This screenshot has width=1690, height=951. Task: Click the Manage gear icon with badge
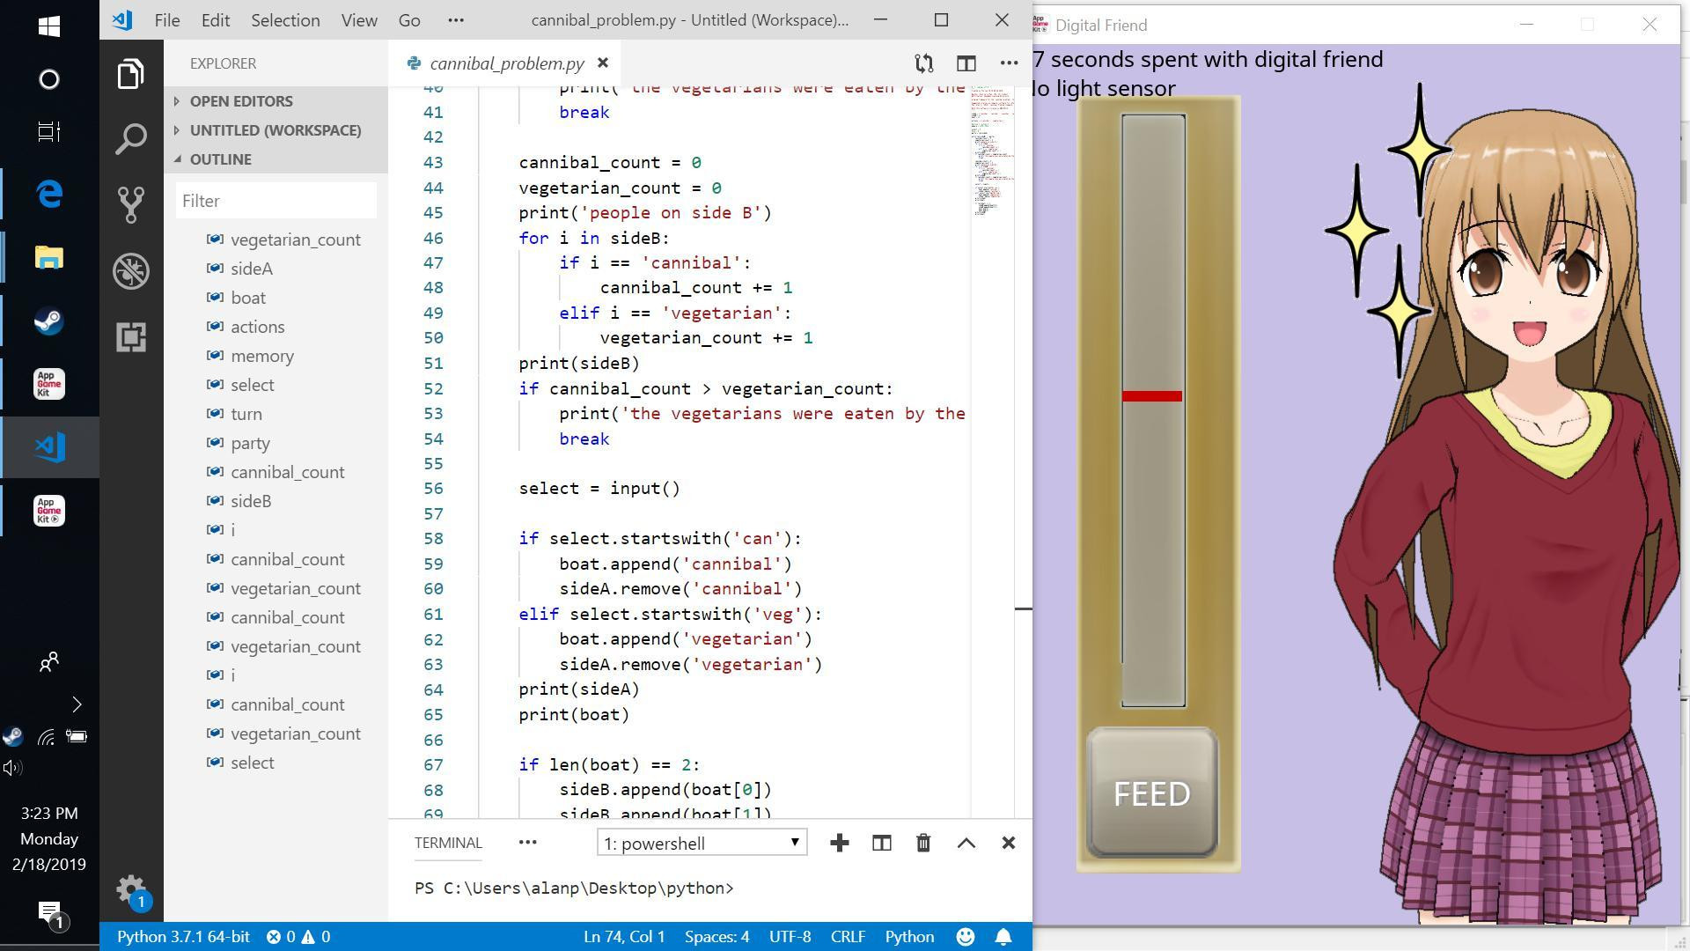131,890
